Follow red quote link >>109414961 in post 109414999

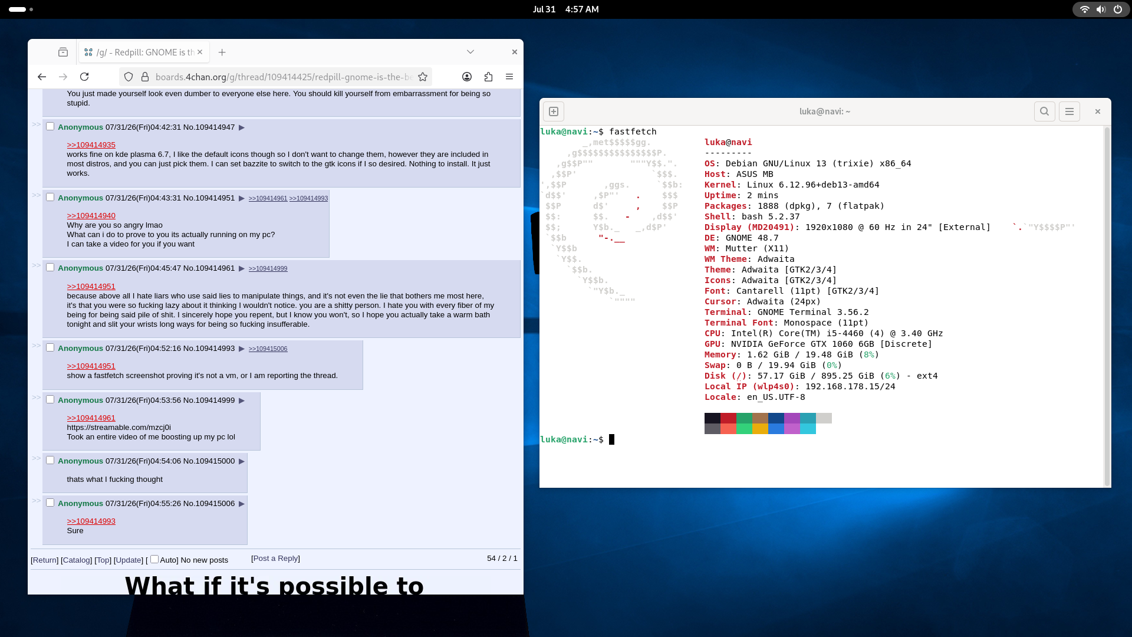tap(91, 418)
